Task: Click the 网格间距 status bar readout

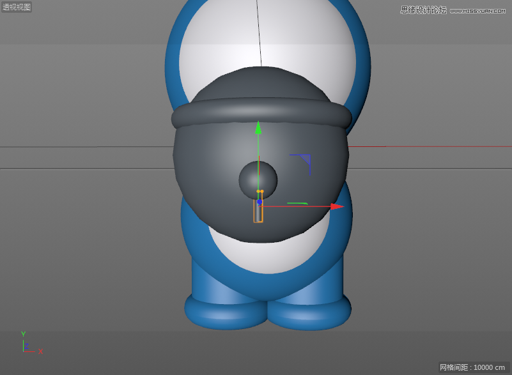Action: click(455, 367)
